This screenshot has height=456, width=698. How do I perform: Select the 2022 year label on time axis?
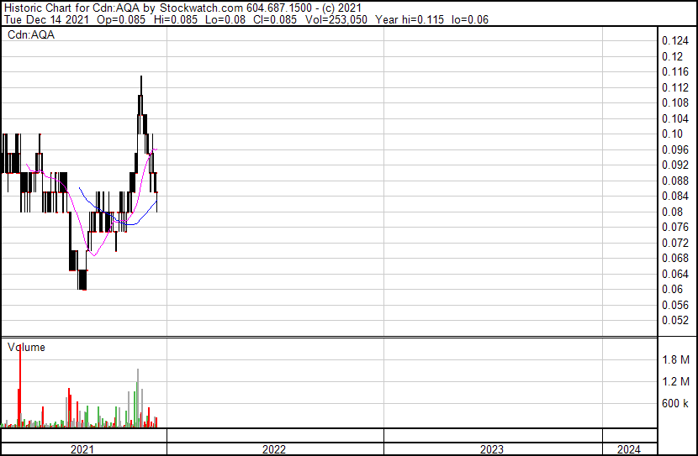coord(274,449)
